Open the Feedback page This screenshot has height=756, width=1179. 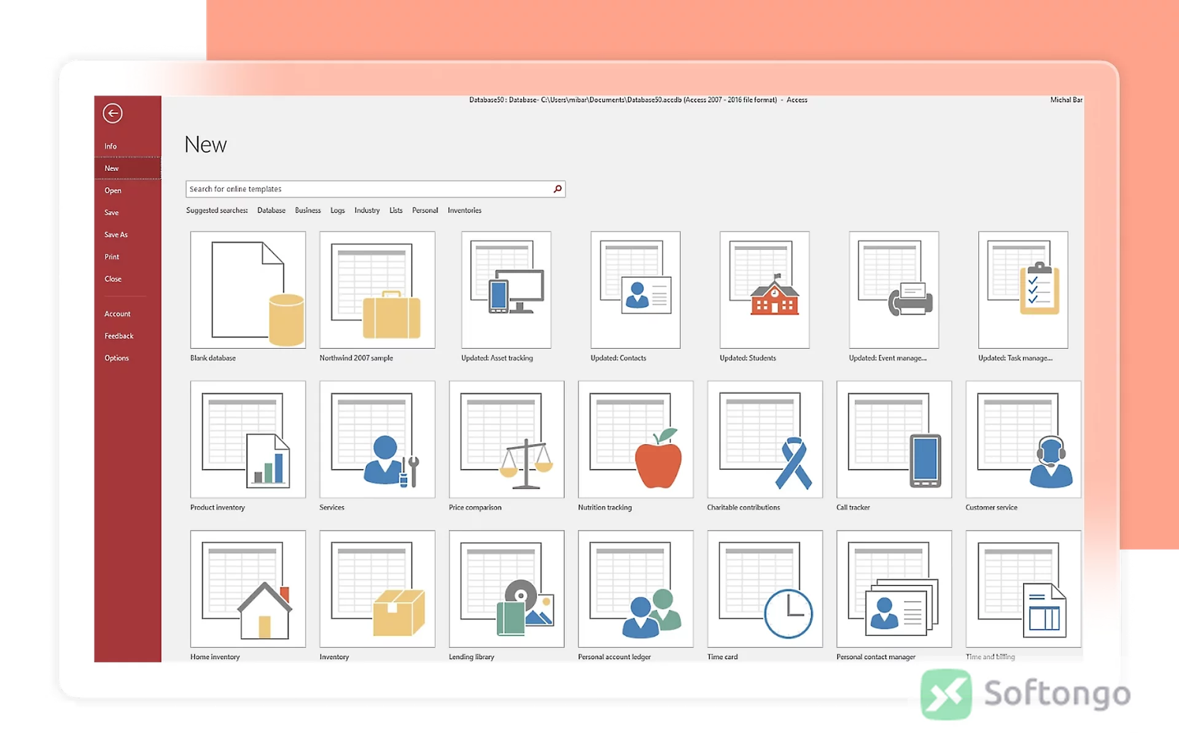click(119, 336)
